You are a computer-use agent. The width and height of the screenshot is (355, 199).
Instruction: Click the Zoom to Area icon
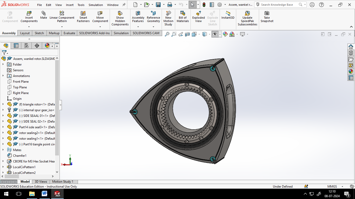174,34
